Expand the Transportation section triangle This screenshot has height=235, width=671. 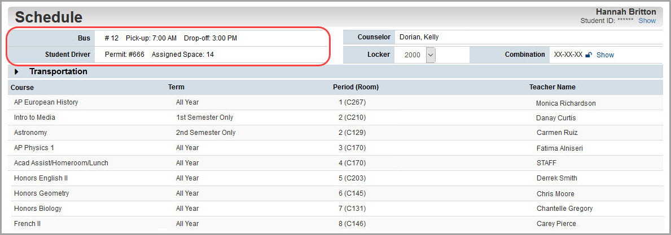click(x=16, y=71)
